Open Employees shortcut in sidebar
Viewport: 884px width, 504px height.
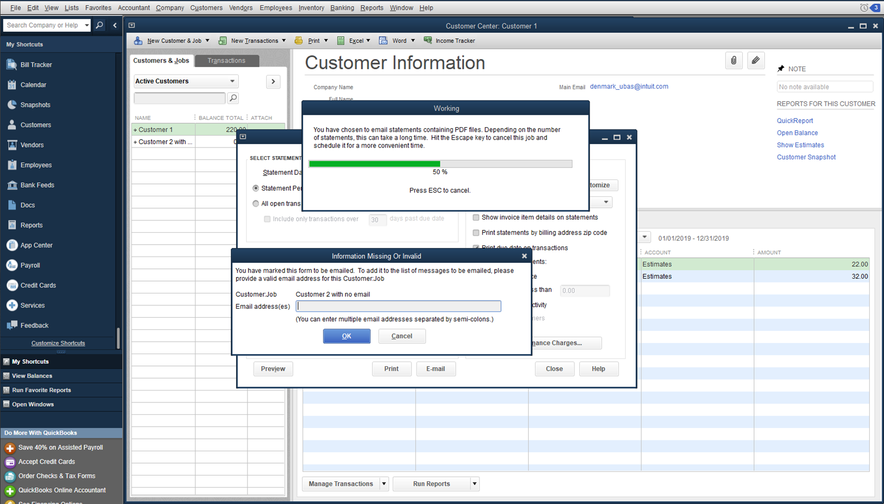click(36, 165)
